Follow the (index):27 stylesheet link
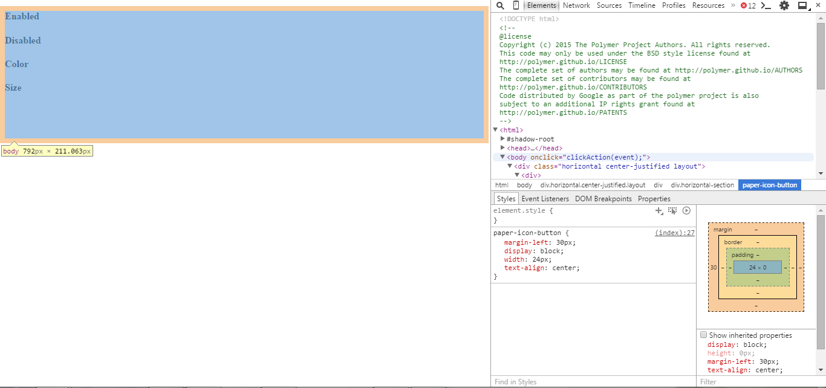Viewport: 826px width, 388px height. pyautogui.click(x=674, y=232)
